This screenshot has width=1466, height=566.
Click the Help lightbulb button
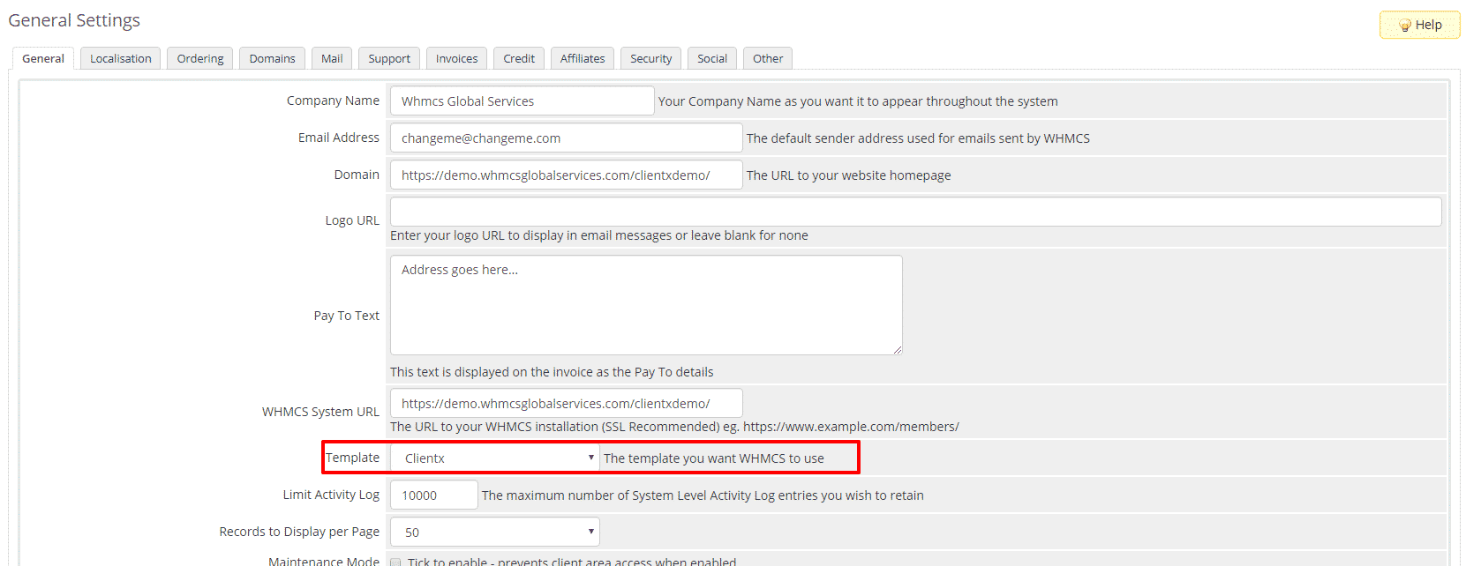[x=1419, y=25]
